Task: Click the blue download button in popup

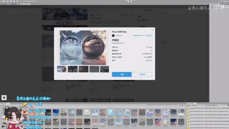Action: point(122,74)
